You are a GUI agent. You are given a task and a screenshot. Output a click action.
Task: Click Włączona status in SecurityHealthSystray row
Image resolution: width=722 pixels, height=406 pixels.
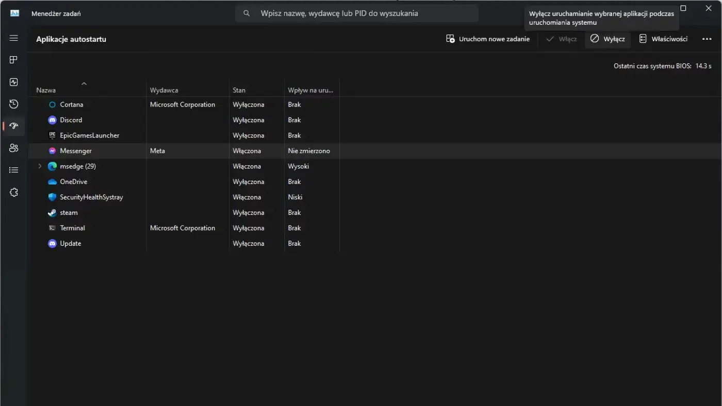[x=247, y=197]
